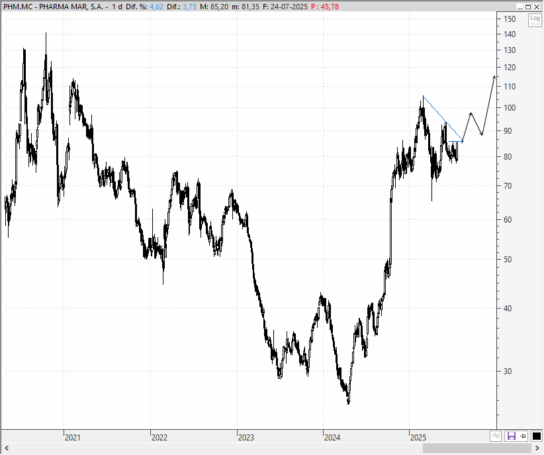Open the black color swatch
The width and height of the screenshot is (544, 455).
tap(536, 436)
